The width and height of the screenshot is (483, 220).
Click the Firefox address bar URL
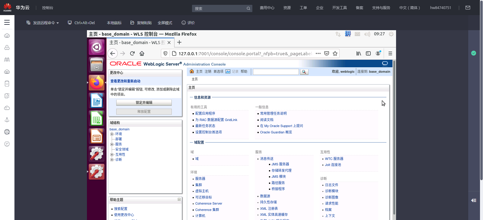[x=245, y=53]
